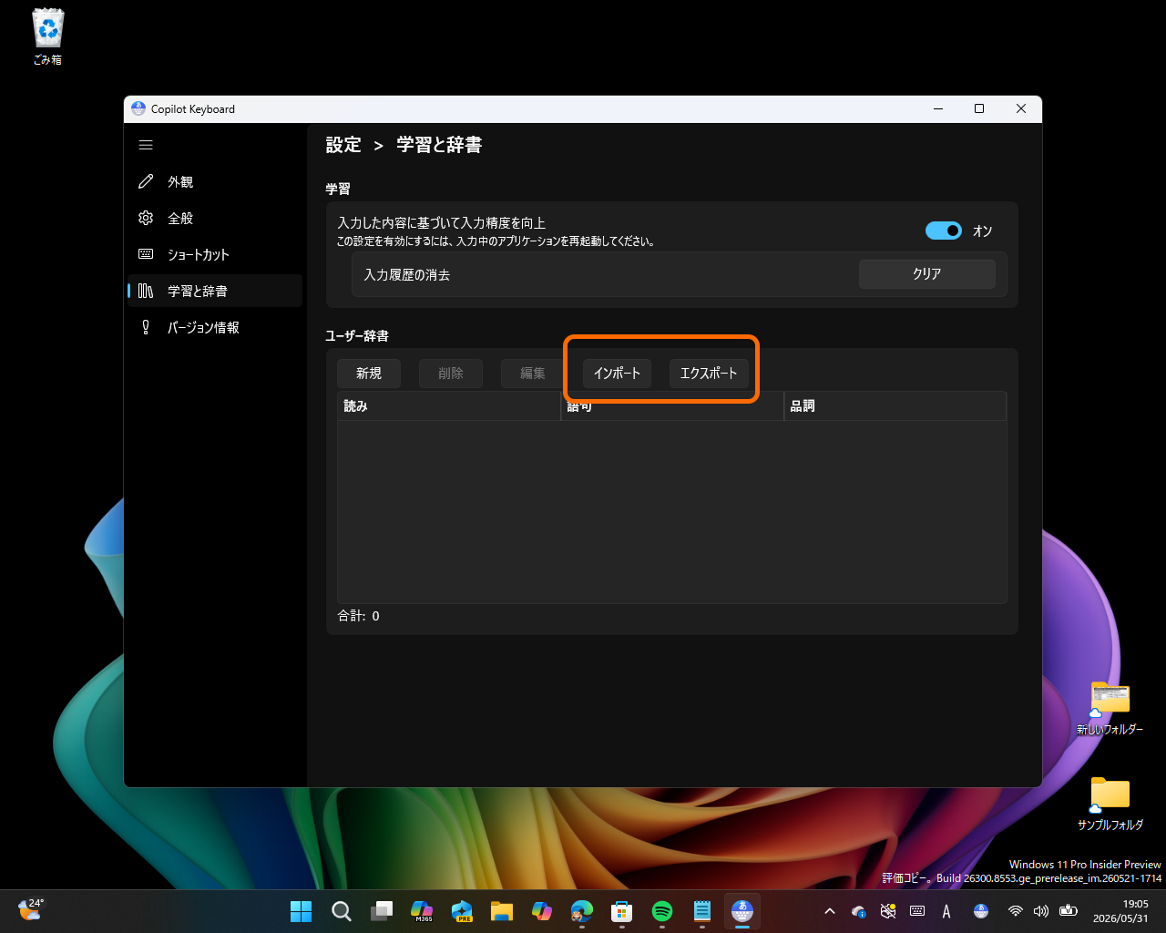Open taskbar Search
Screen dimensions: 1166x933
pyautogui.click(x=342, y=911)
